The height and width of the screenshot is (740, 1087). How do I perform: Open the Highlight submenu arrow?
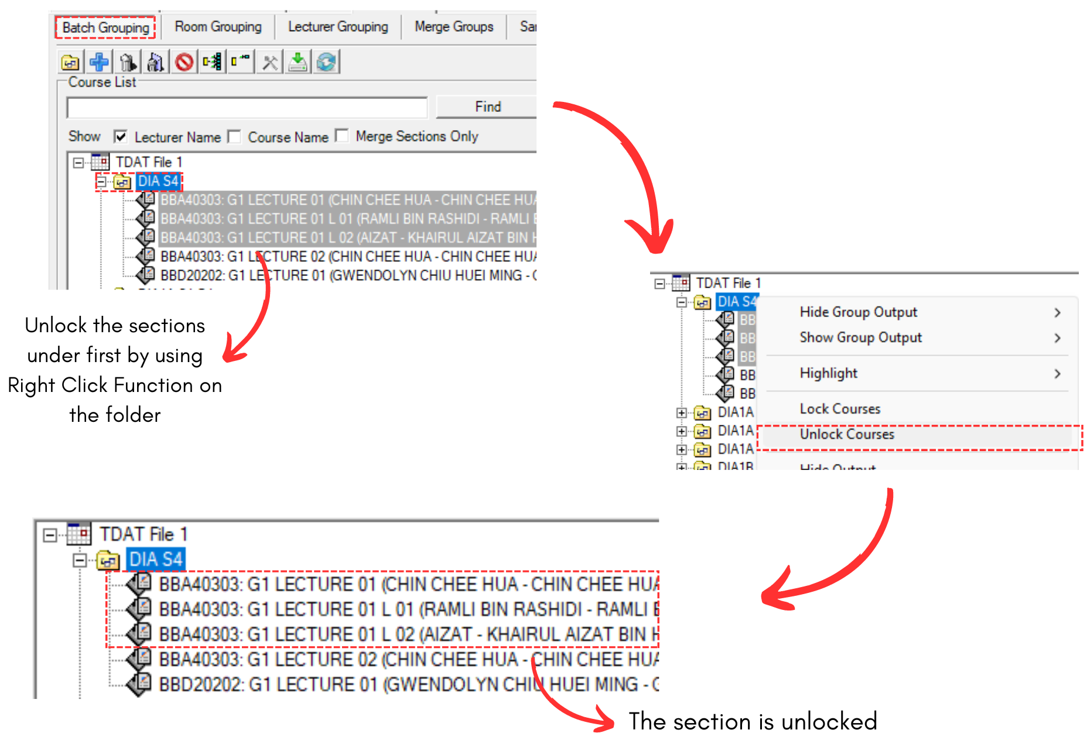point(1057,374)
